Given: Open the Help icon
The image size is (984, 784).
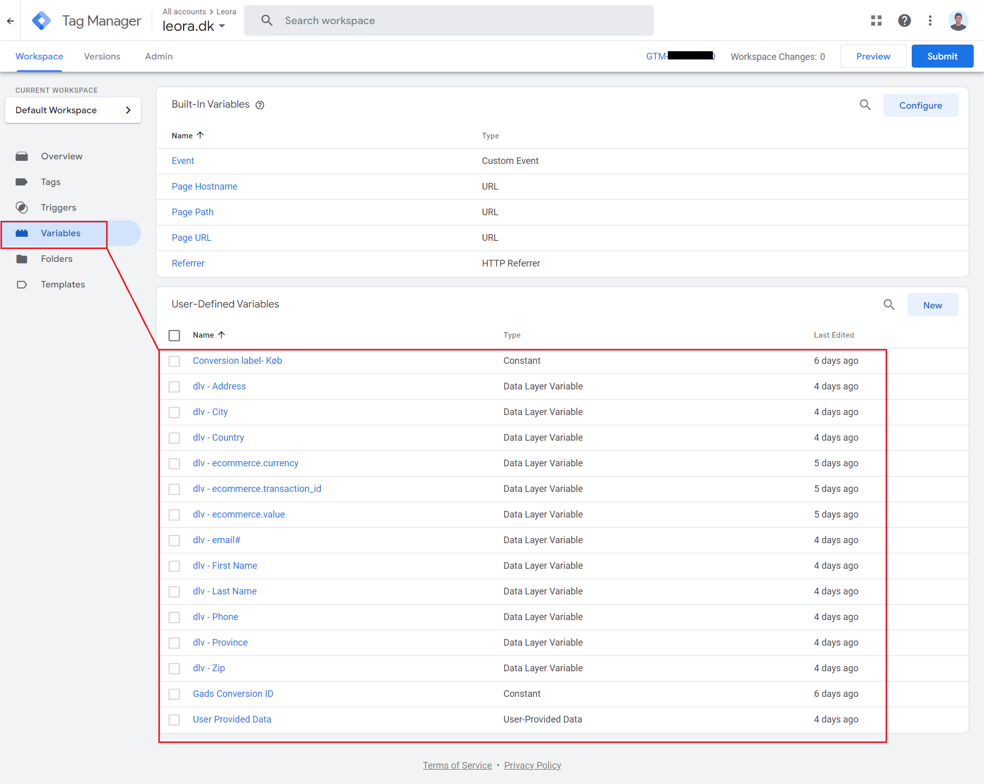Looking at the screenshot, I should (905, 20).
